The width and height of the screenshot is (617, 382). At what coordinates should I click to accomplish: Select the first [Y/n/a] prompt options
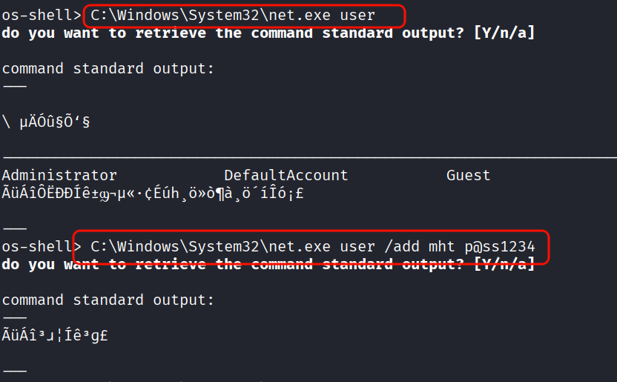(x=504, y=33)
